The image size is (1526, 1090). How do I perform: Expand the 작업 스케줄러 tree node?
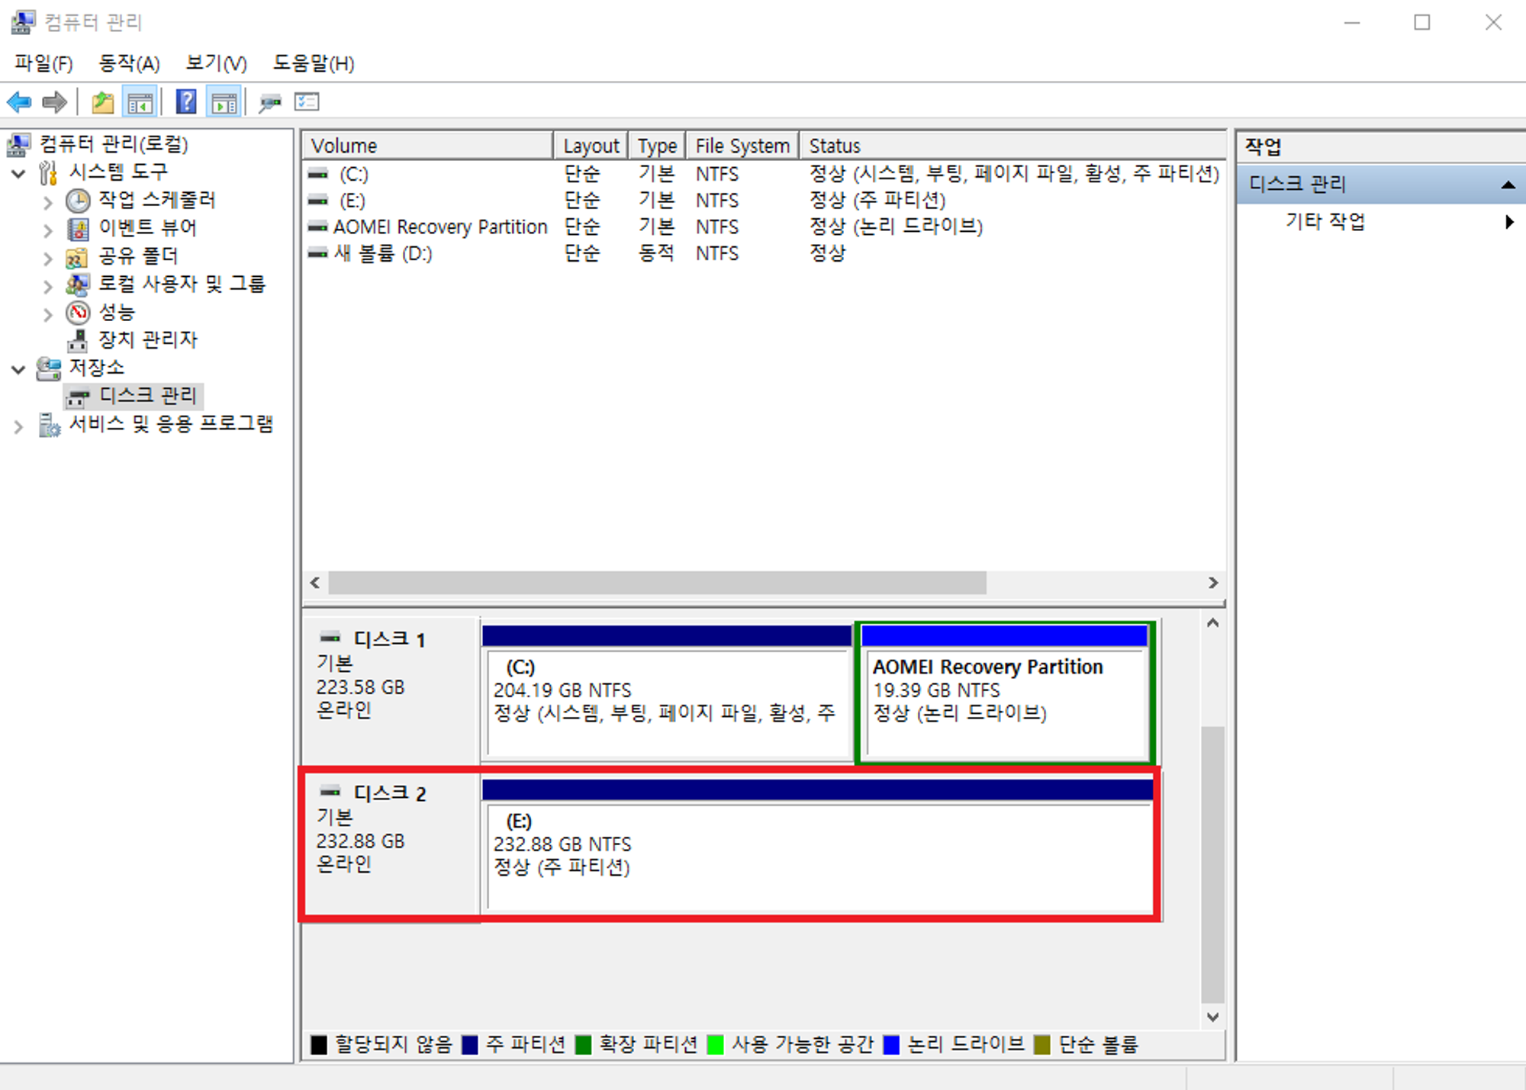48,202
